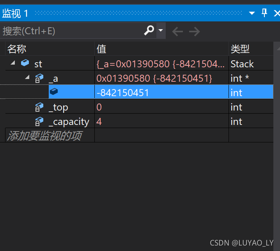The image size is (280, 251).
Task: Click the st object cube icon
Action: click(25, 63)
